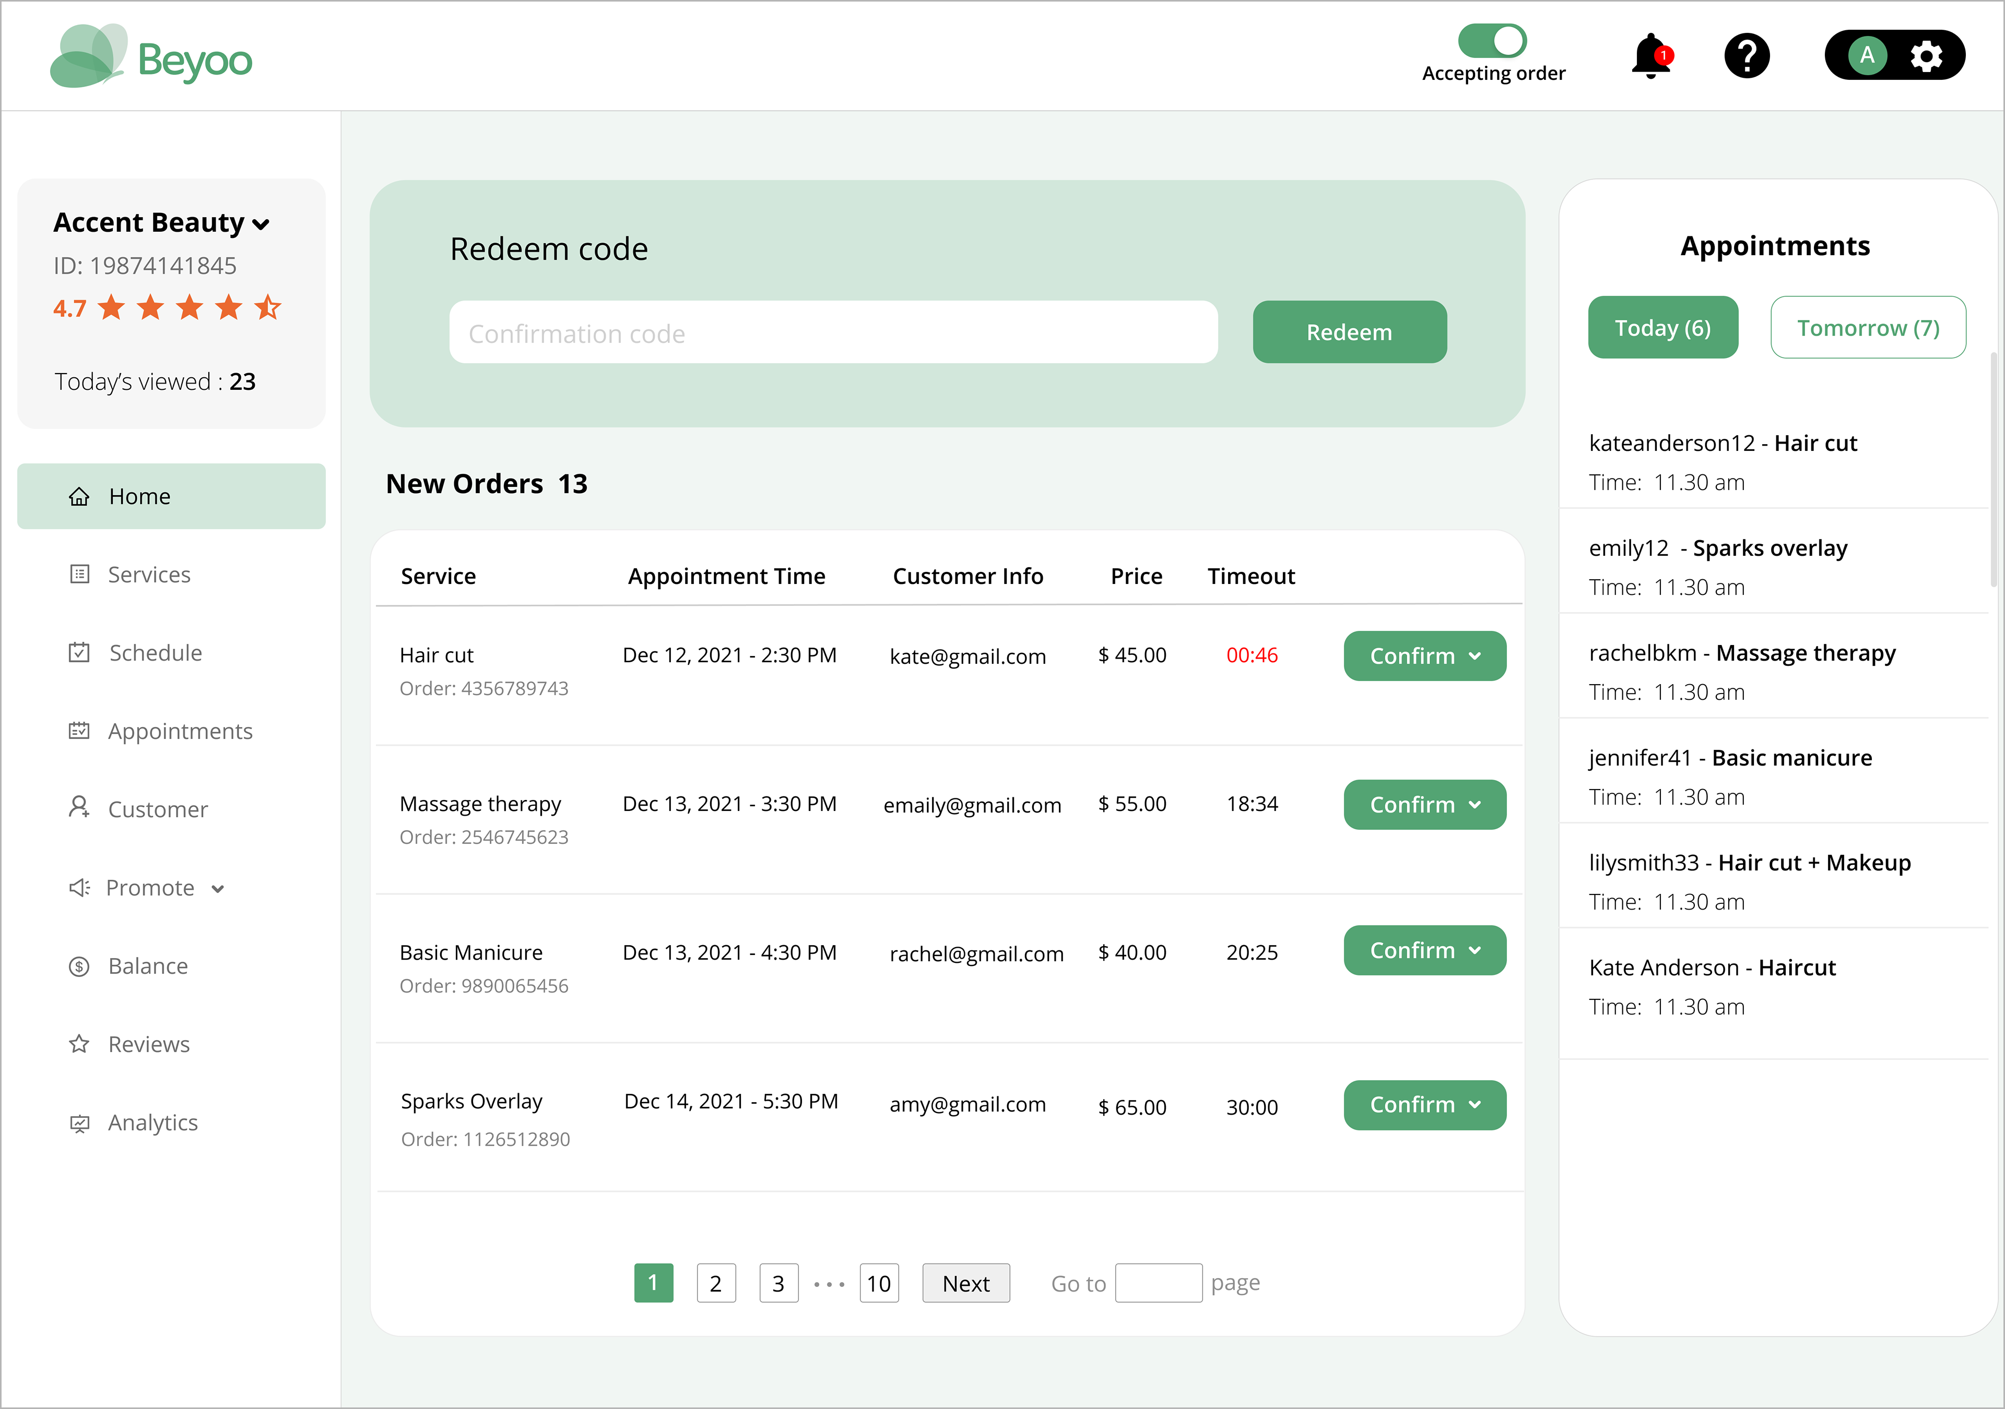2005x1409 pixels.
Task: Open Analytics in sidebar
Action: [x=153, y=1124]
